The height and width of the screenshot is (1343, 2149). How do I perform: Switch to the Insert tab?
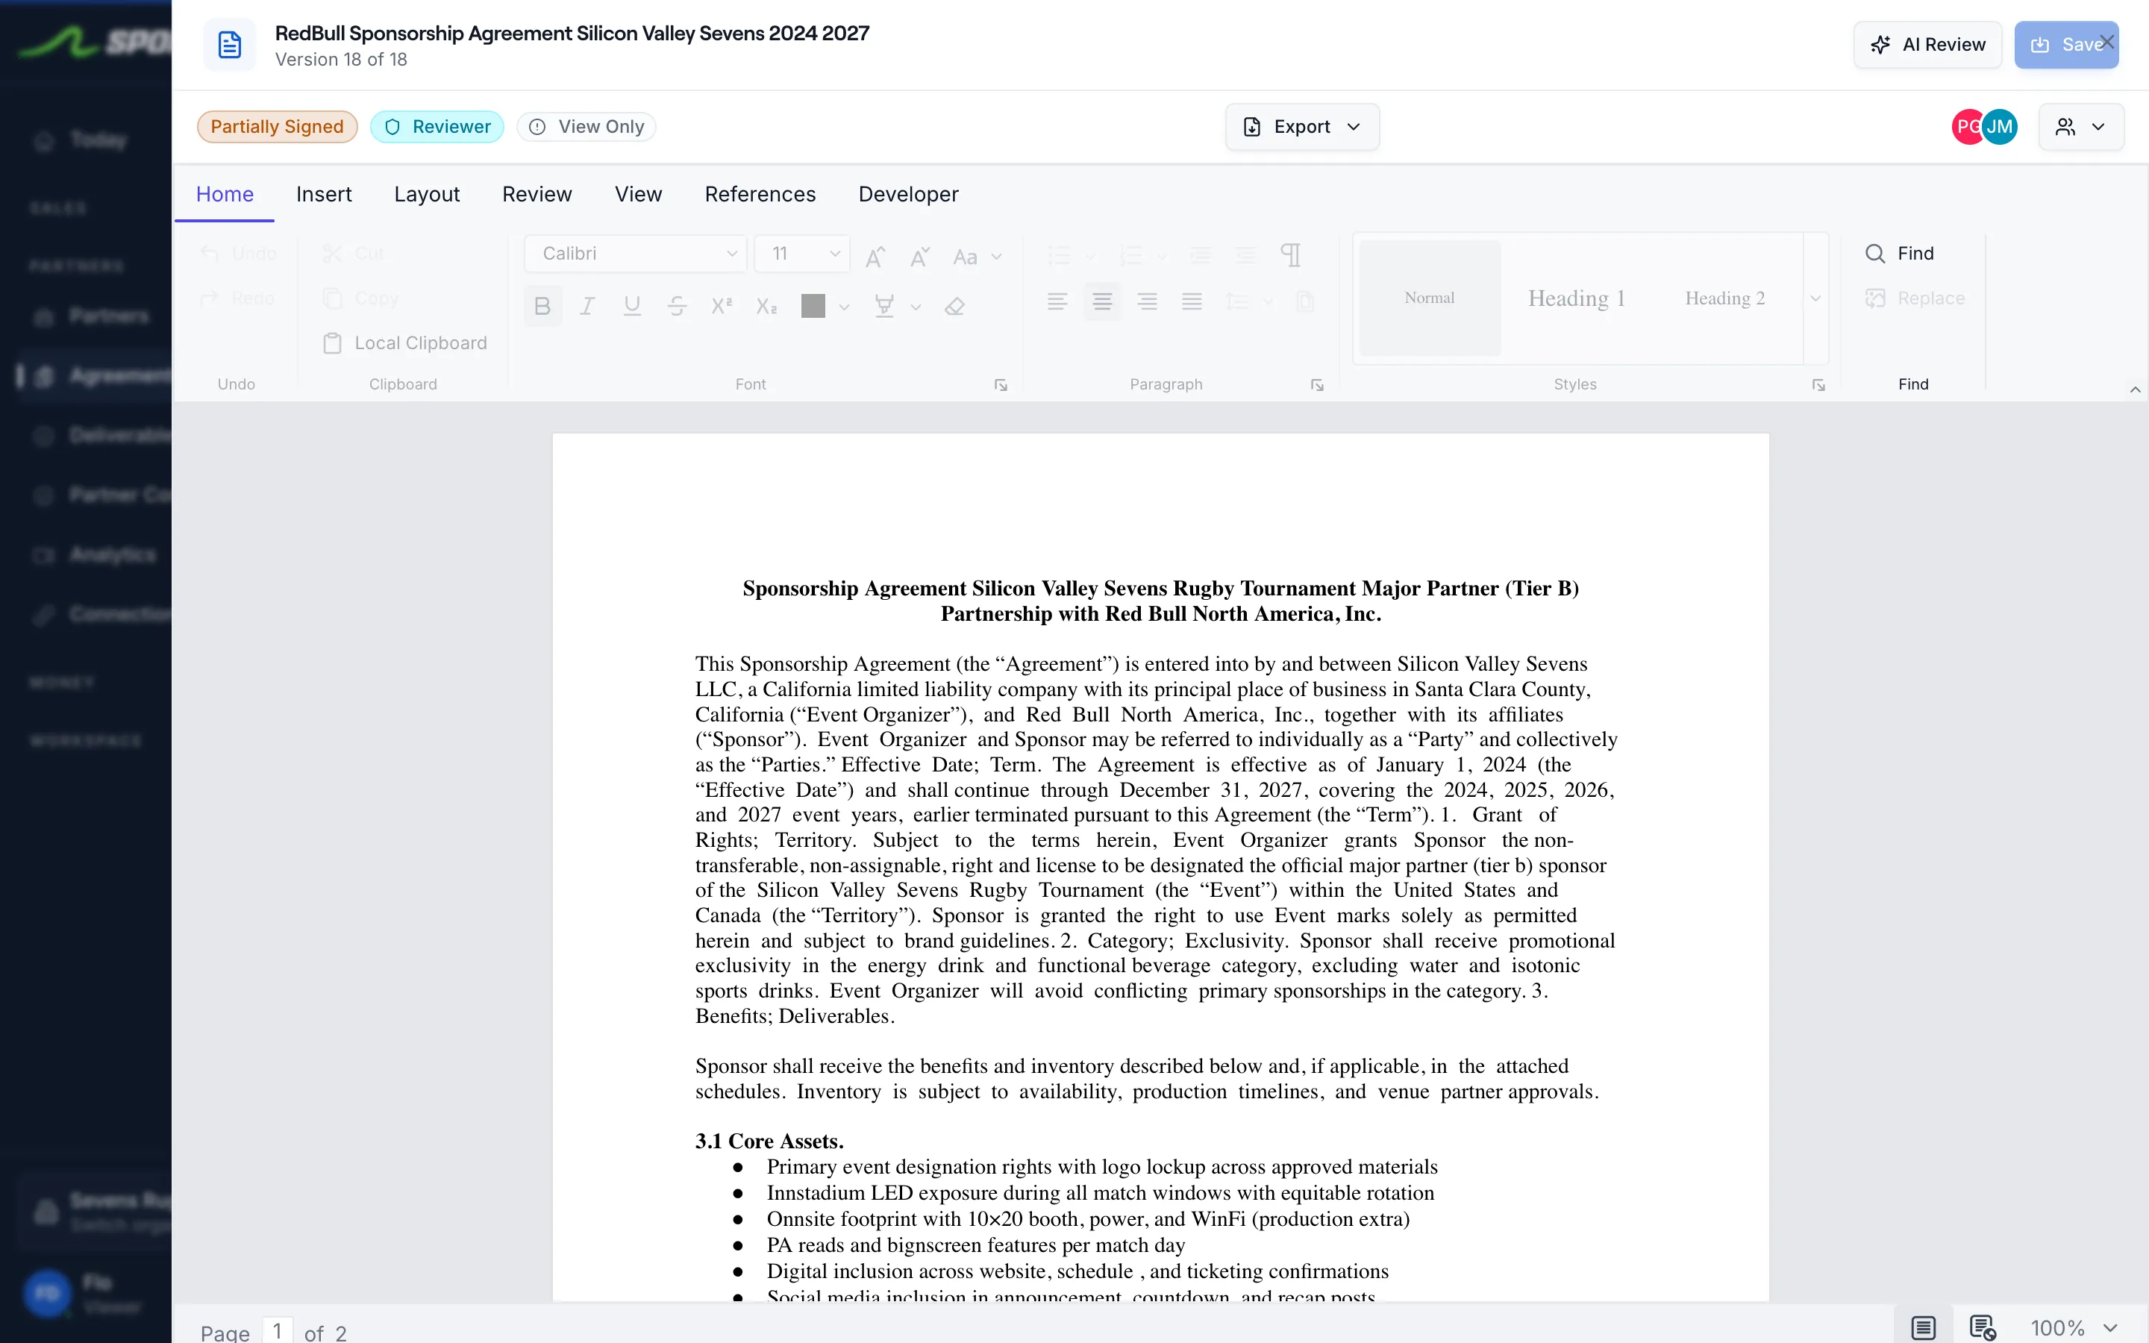tap(324, 194)
